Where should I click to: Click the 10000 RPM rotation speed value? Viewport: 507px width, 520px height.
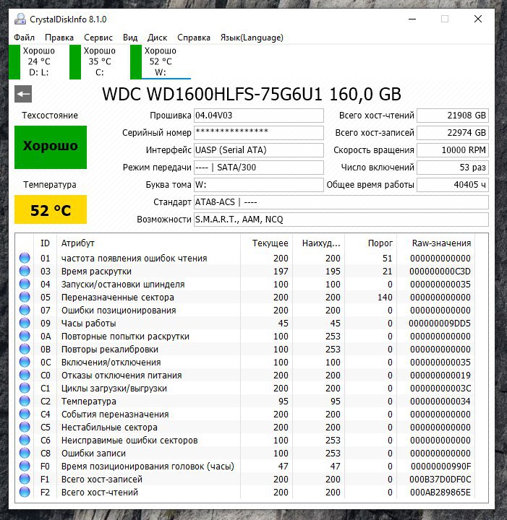pos(453,150)
